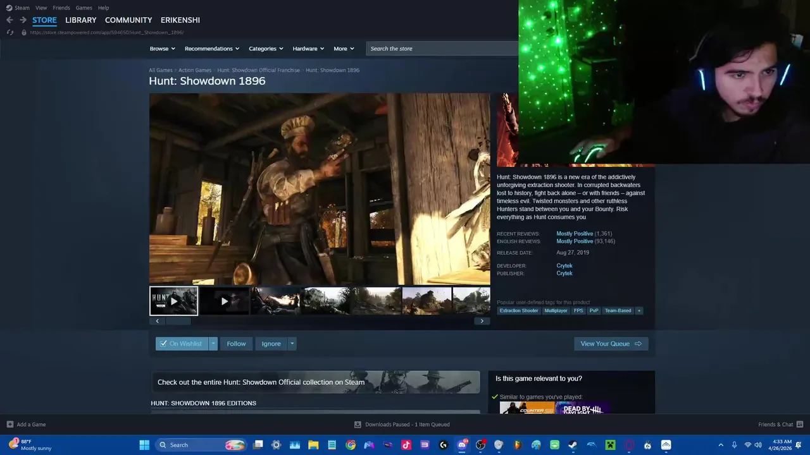Expand tags with the plus button
This screenshot has width=810, height=455.
639,311
